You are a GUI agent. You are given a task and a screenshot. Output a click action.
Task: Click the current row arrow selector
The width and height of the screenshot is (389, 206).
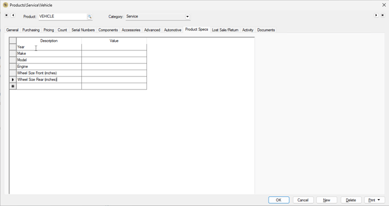click(12, 80)
